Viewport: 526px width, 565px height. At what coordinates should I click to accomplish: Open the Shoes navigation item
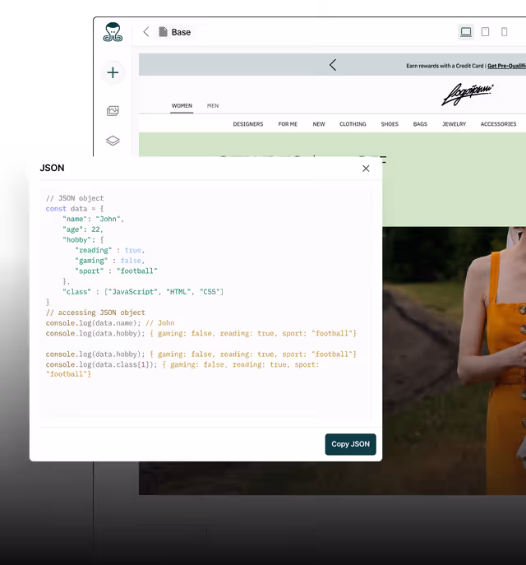(x=390, y=124)
